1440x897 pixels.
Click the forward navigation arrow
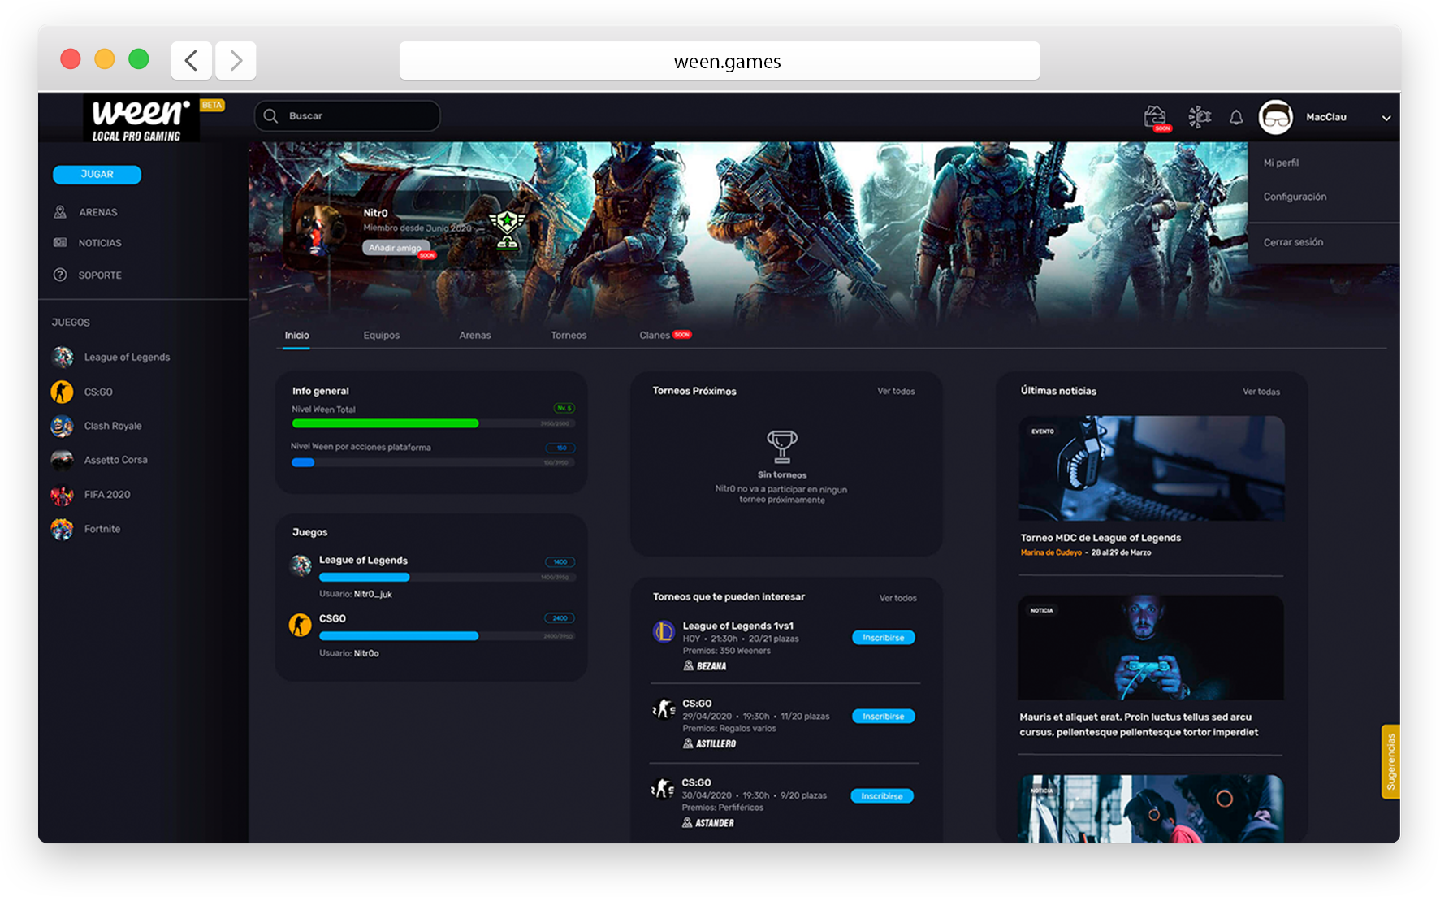click(x=235, y=59)
